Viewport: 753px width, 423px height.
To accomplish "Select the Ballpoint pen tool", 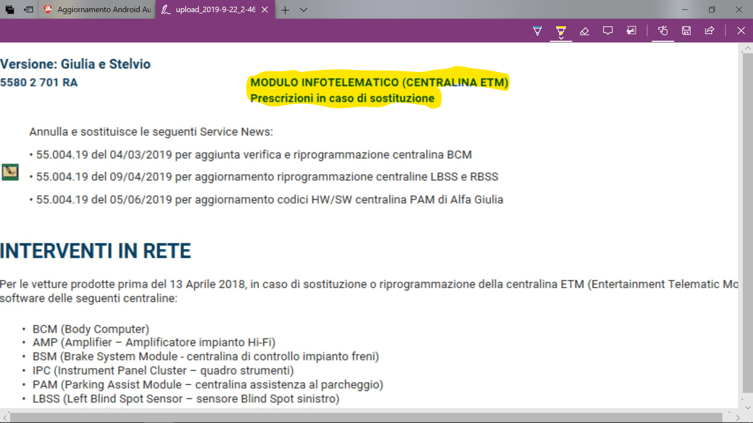I will click(x=537, y=31).
